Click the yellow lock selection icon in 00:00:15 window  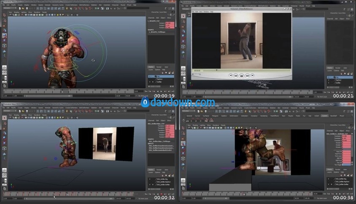pos(67,8)
